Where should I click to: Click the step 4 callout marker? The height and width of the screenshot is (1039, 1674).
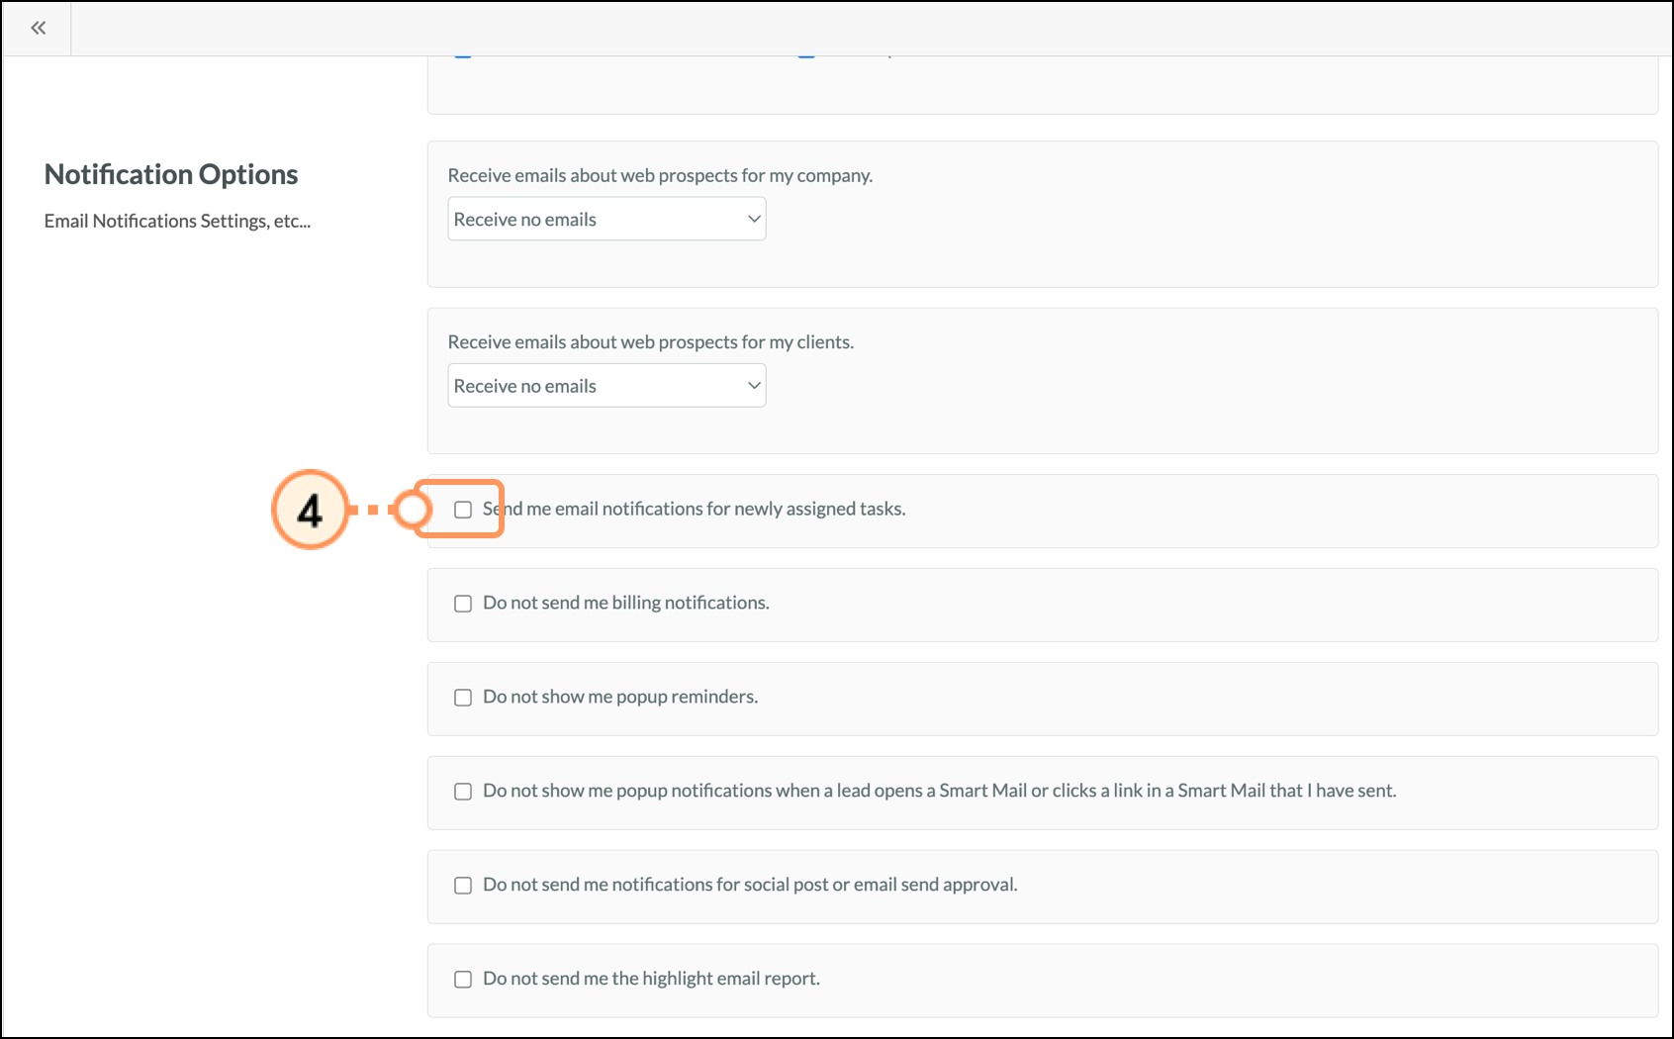[311, 510]
